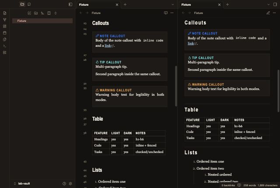Viewport: 280px width, 188px height.
Task: Close the right pane Fixture tab
Action: (x=219, y=5)
